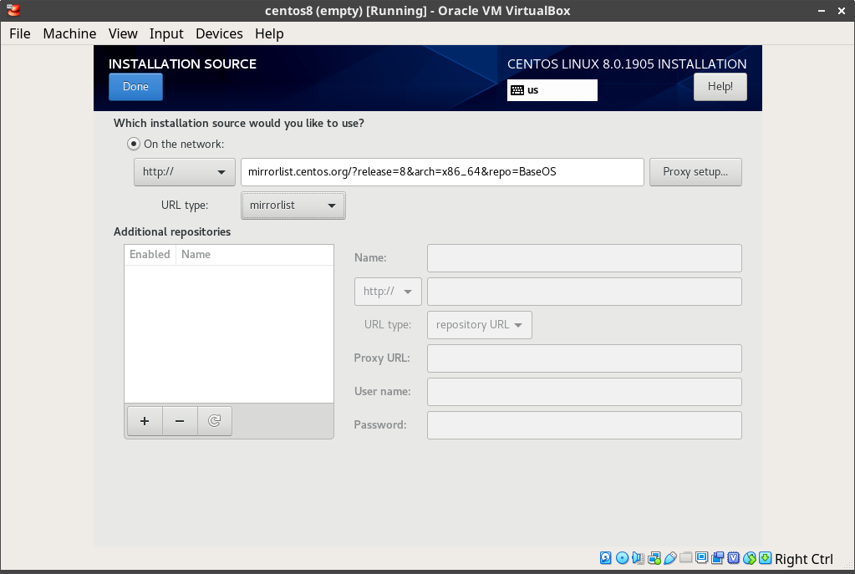Click the Proxy URL input field
The width and height of the screenshot is (855, 574).
click(x=584, y=358)
